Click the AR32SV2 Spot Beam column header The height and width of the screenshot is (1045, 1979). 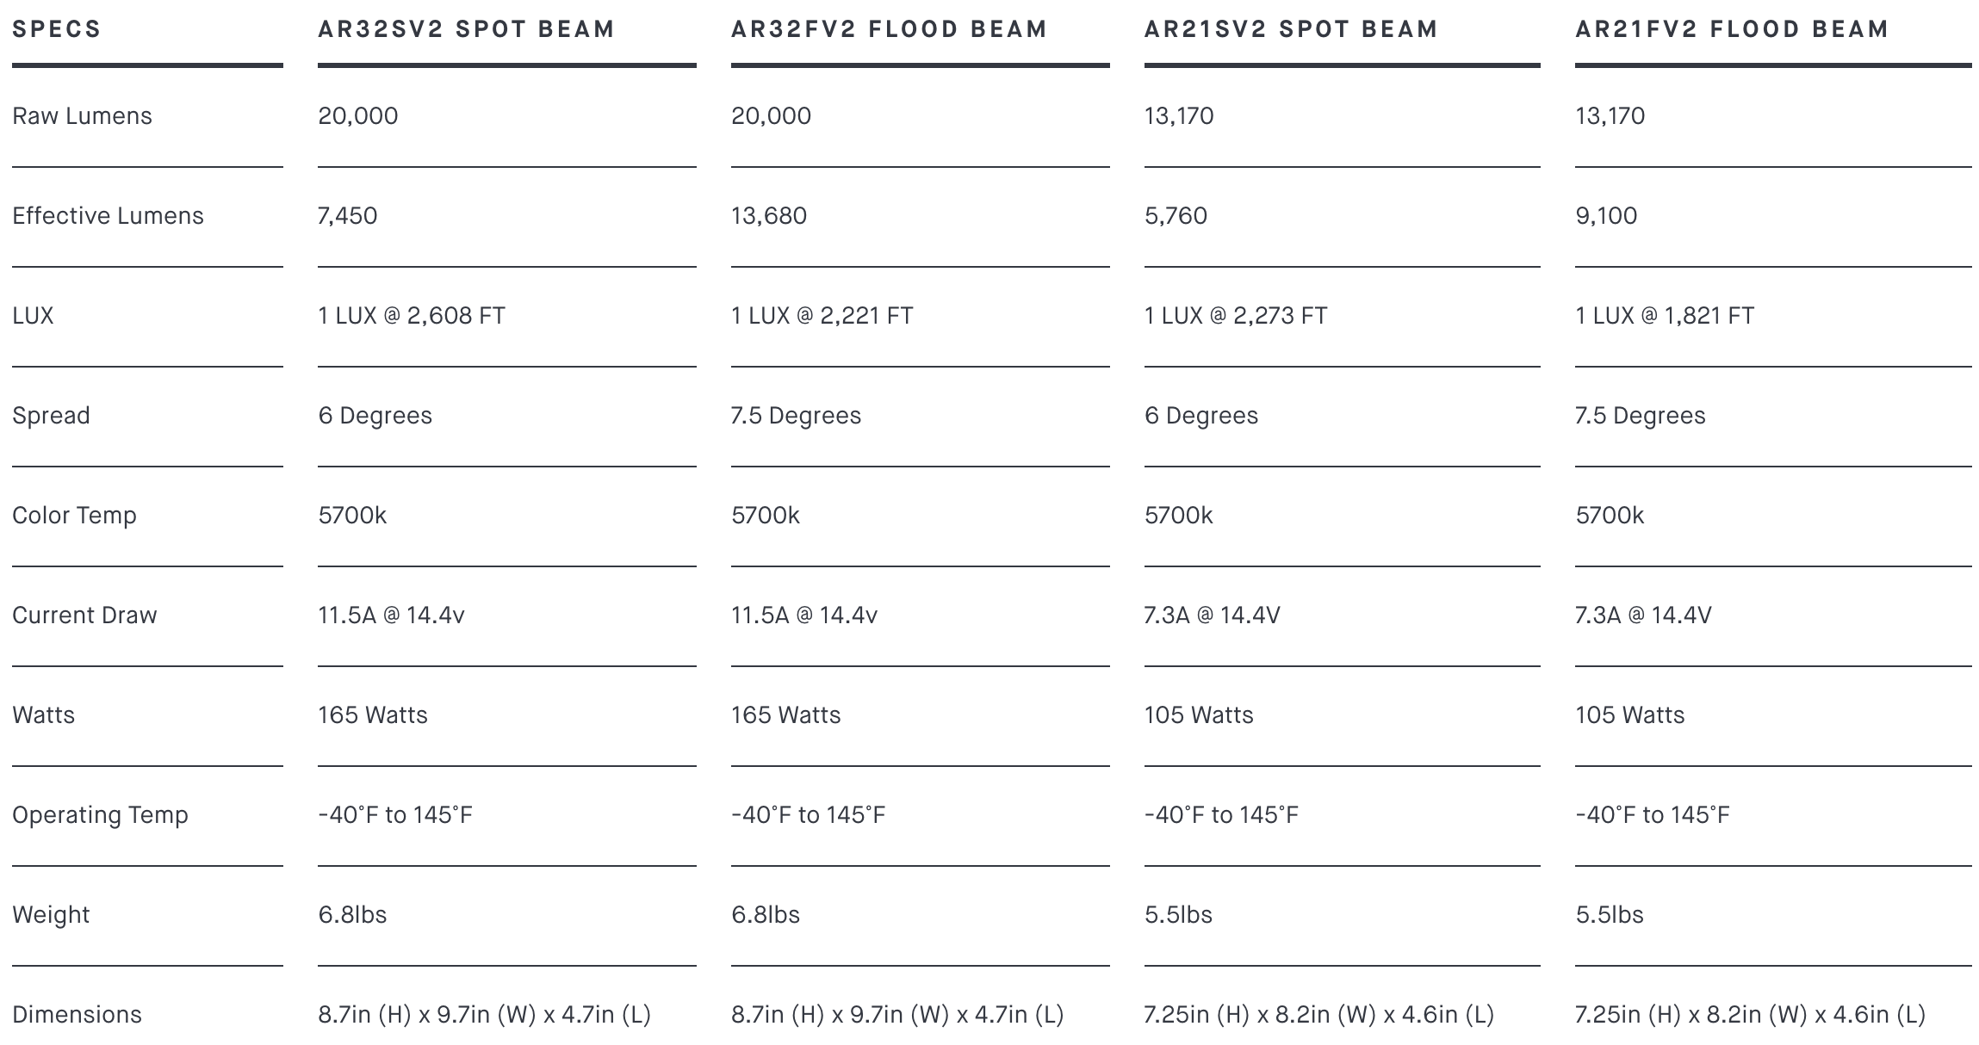pyautogui.click(x=466, y=29)
